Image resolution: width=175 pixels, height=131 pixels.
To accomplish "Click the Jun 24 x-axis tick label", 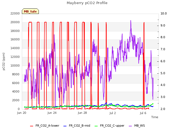I will pyautogui.click(x=52, y=113).
